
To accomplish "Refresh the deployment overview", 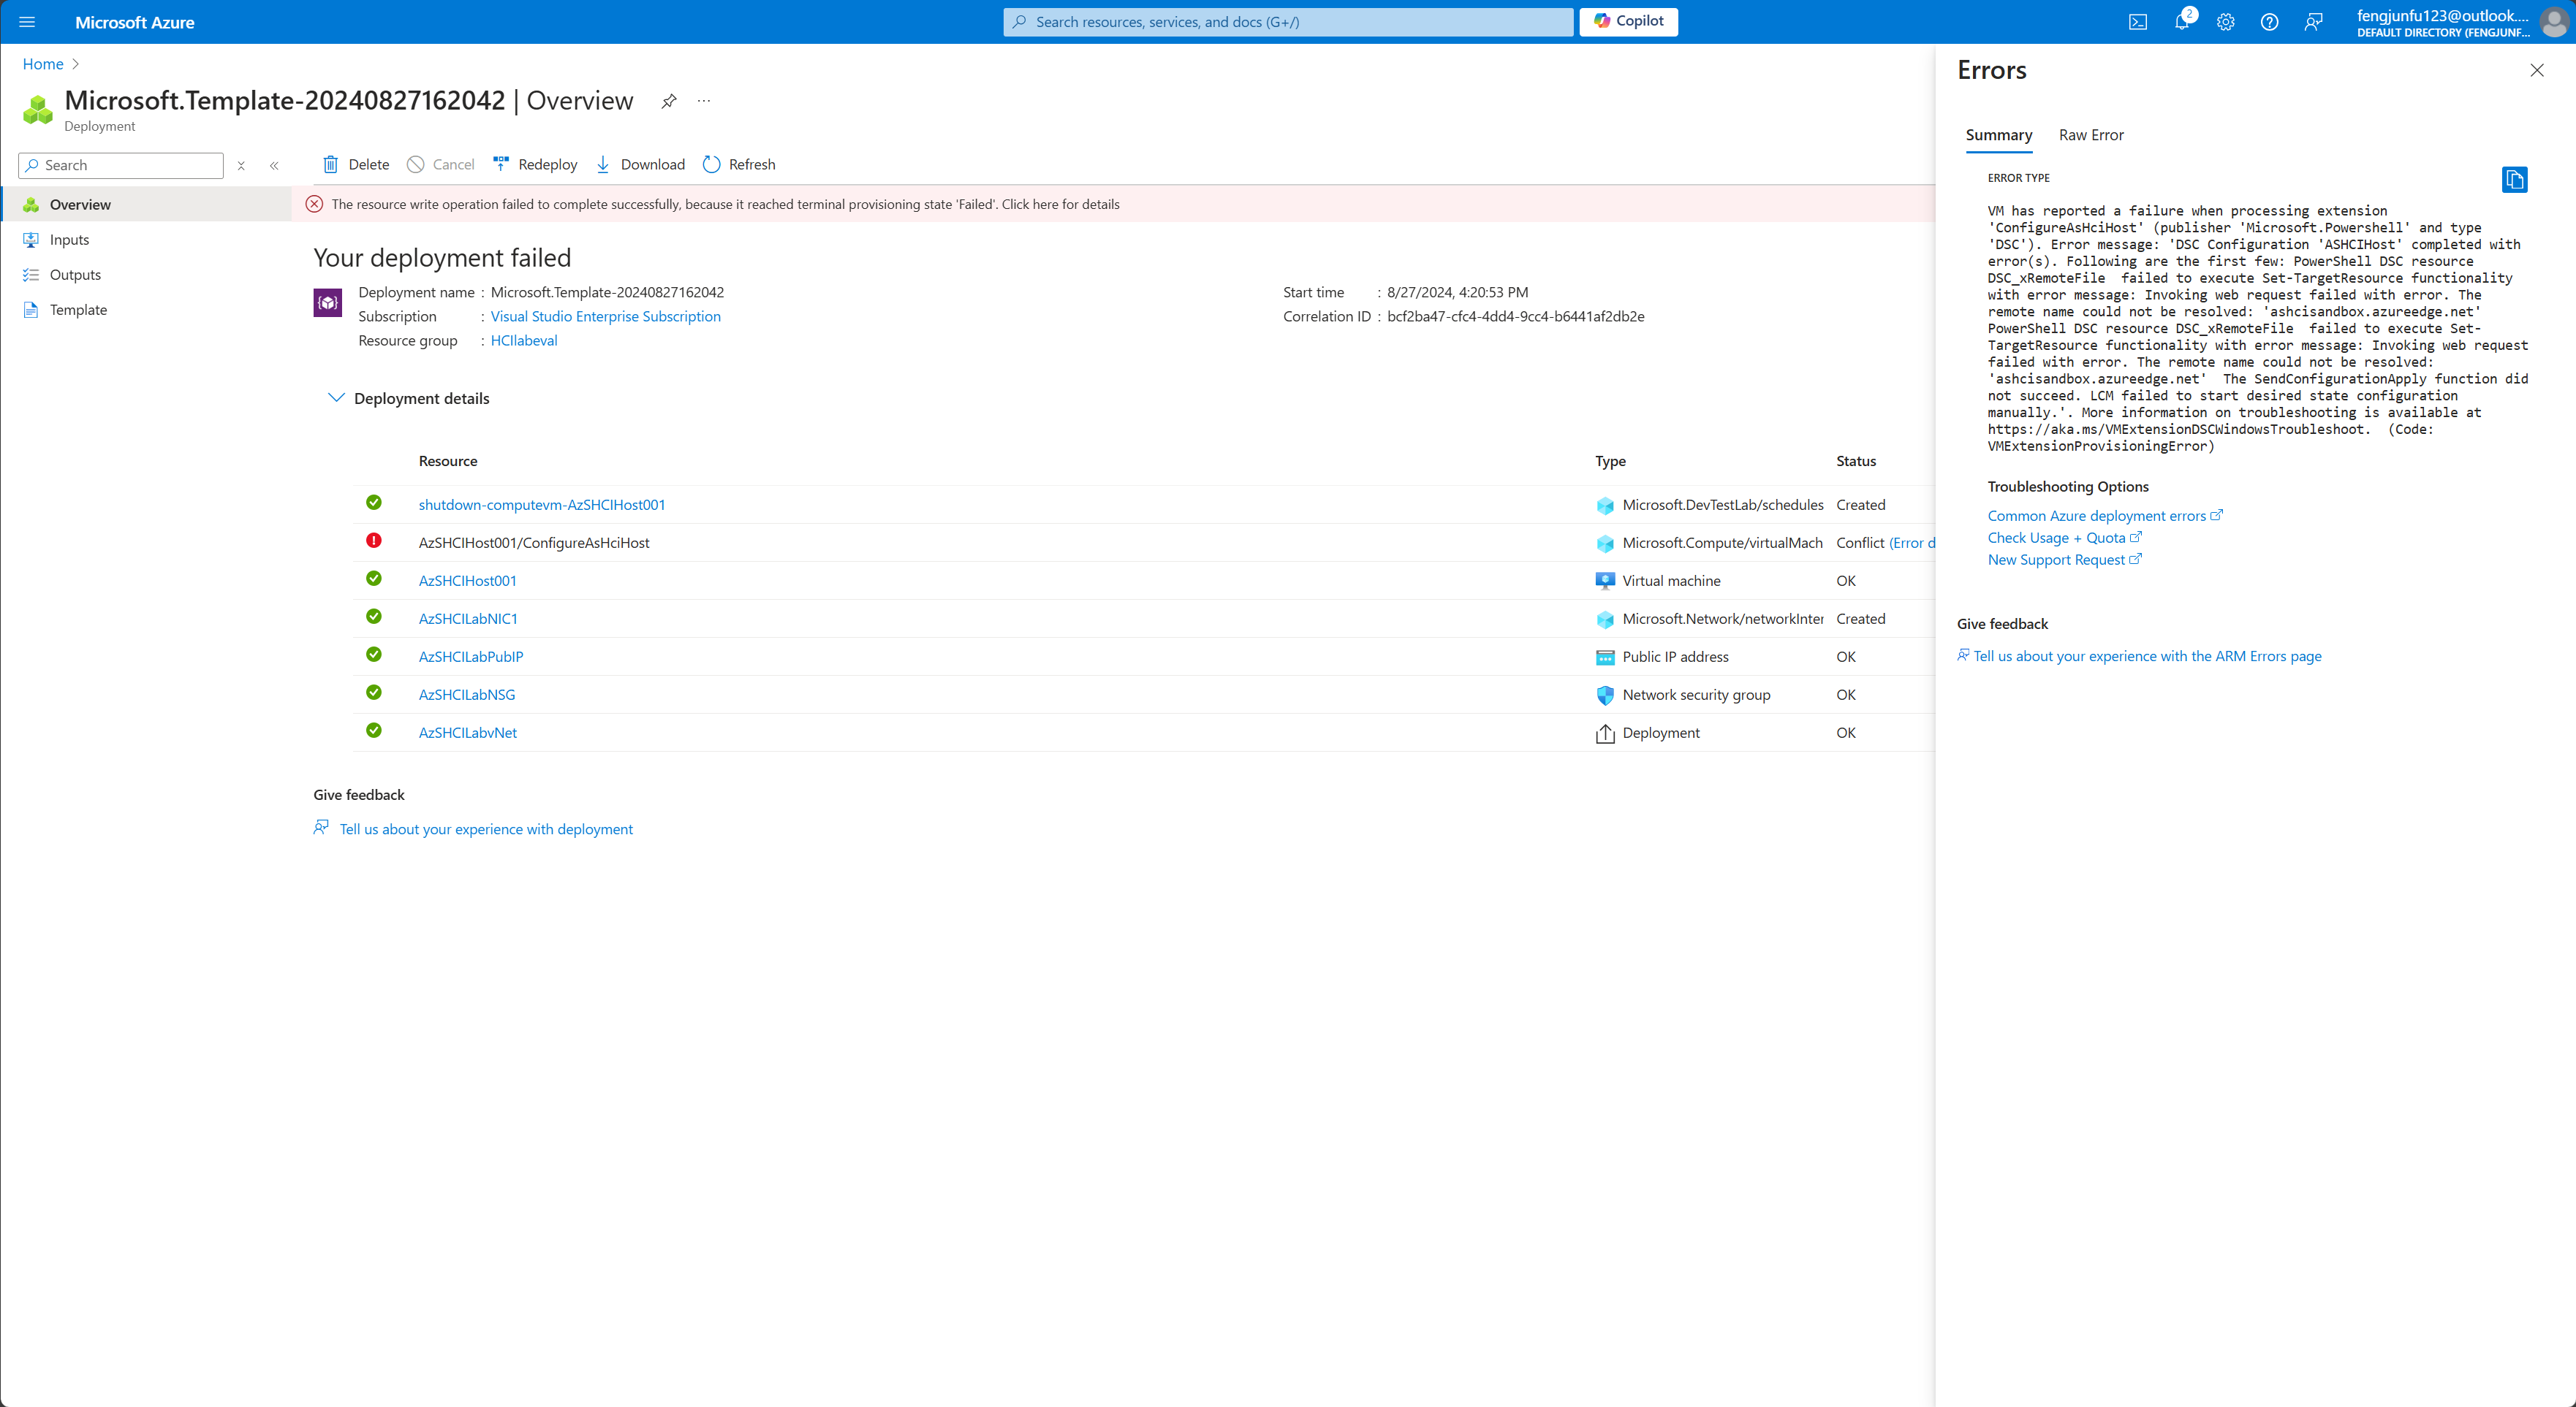I will point(739,165).
